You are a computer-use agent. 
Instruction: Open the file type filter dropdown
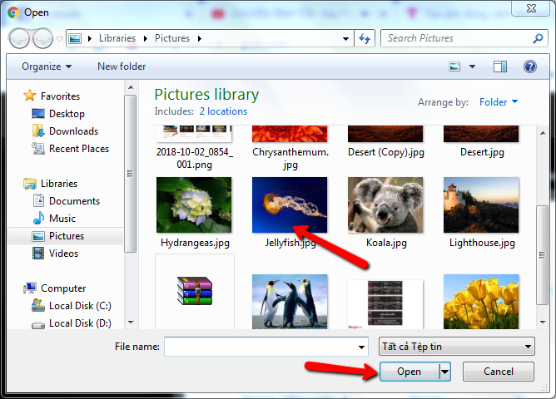456,347
